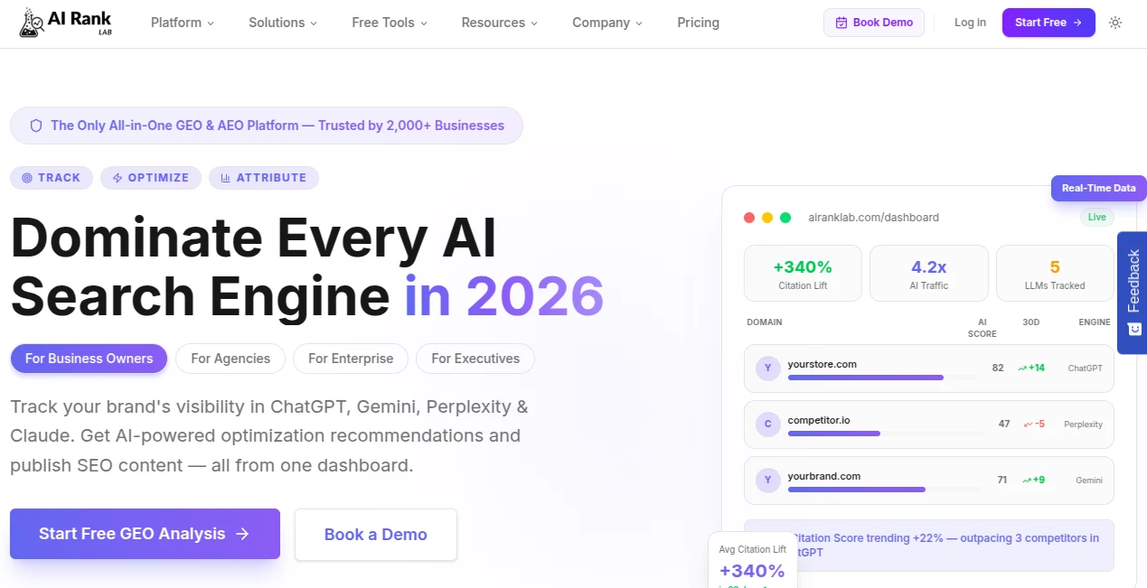Click the AI SCORE column header

(x=982, y=328)
